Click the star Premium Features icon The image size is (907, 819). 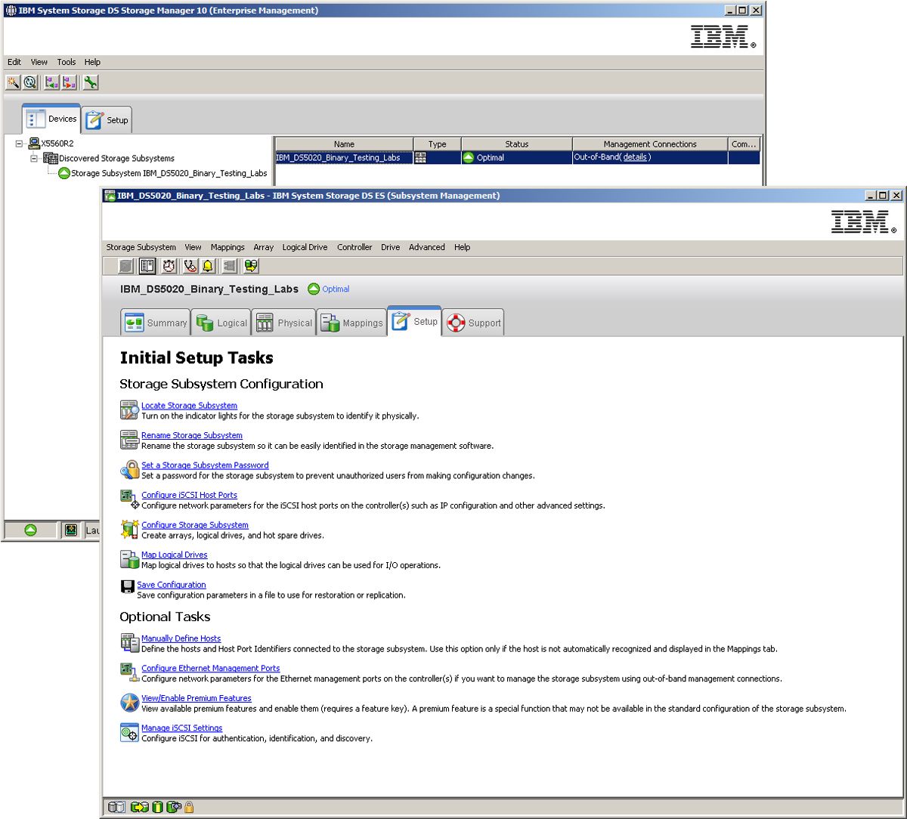pyautogui.click(x=129, y=703)
